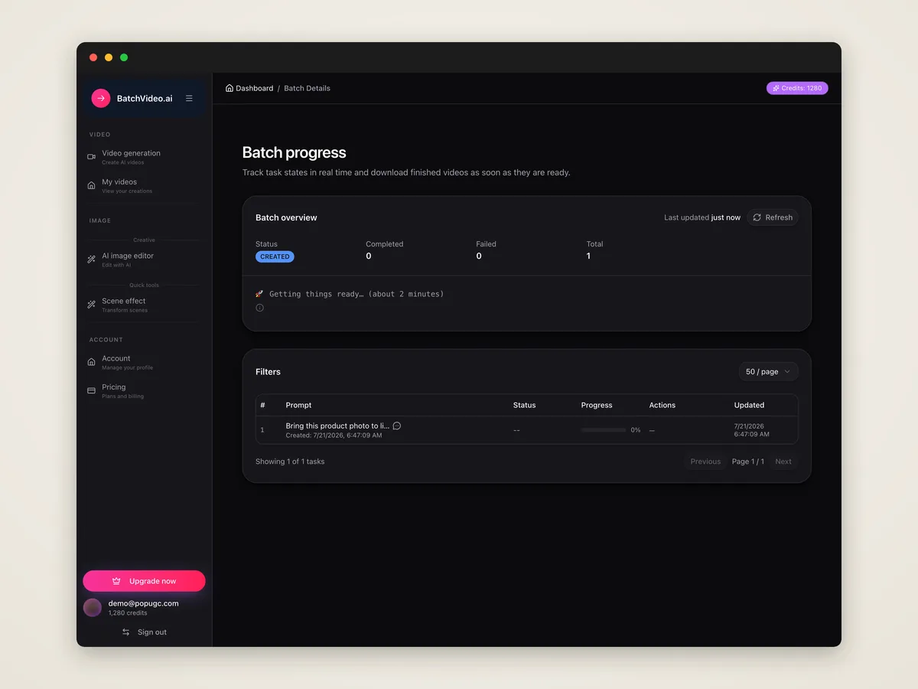Click Batch Details breadcrumb

[307, 88]
